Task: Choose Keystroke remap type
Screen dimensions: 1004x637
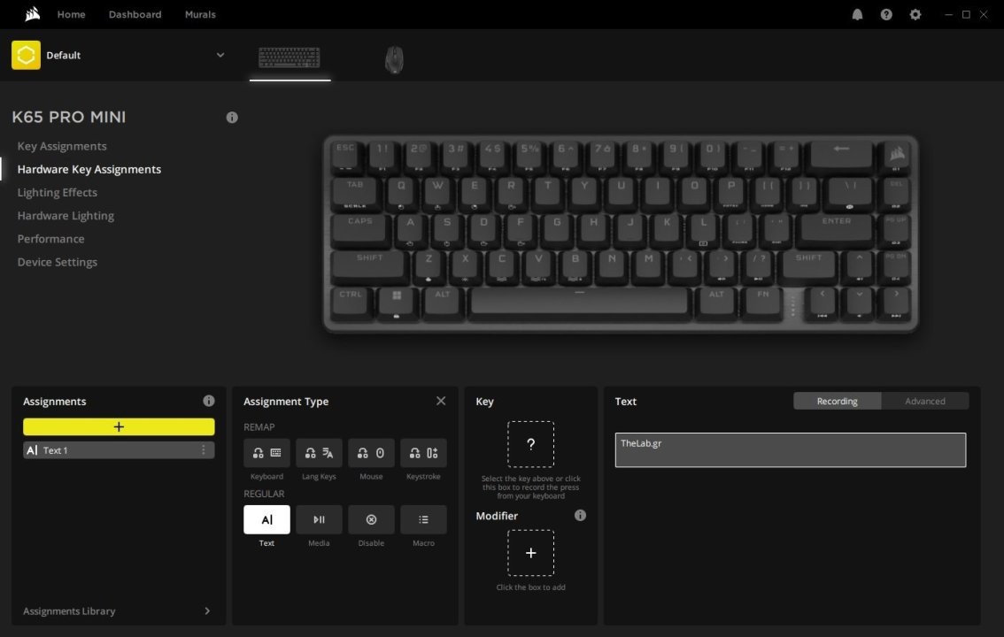Action: 423,453
